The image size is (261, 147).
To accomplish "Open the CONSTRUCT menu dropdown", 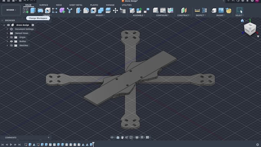I will (x=183, y=15).
